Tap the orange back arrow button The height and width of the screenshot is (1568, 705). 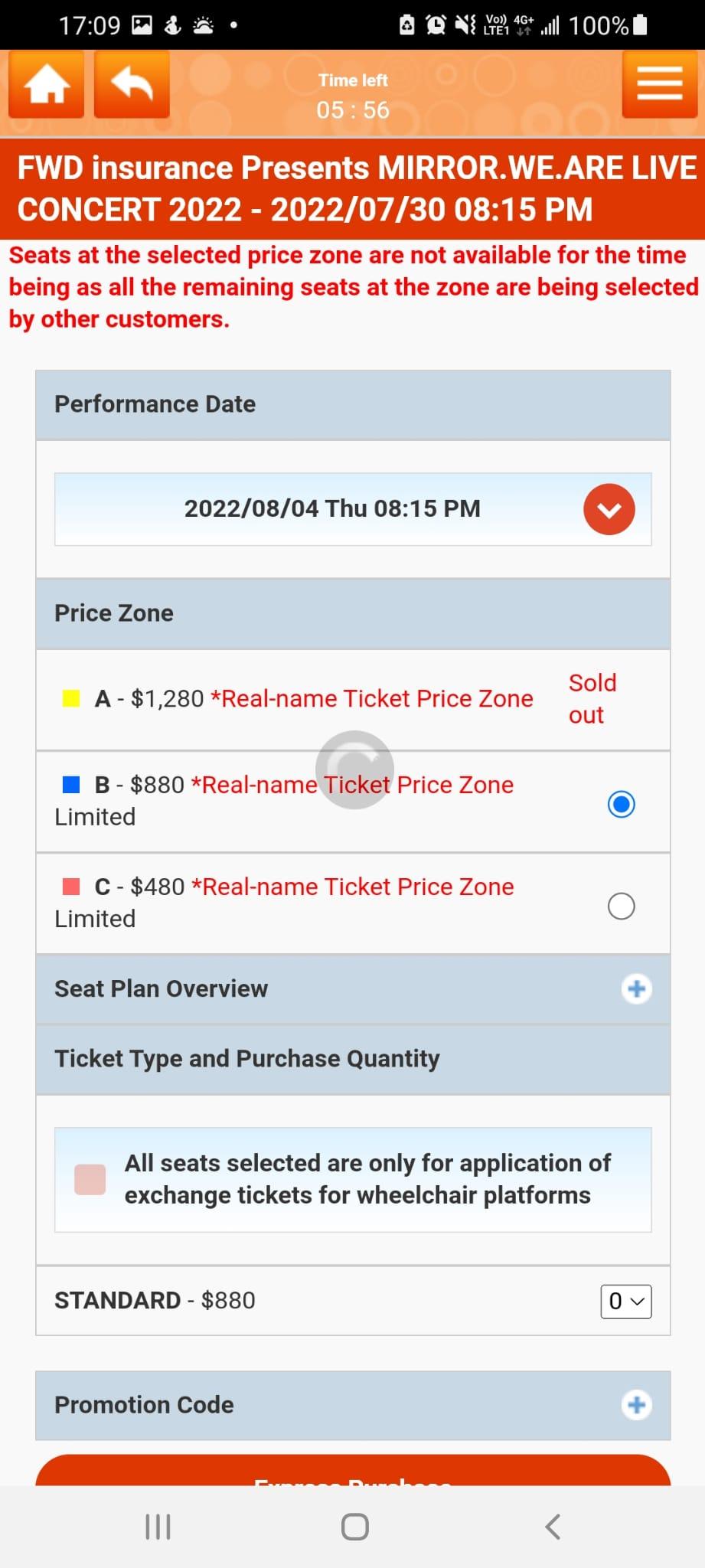(132, 84)
